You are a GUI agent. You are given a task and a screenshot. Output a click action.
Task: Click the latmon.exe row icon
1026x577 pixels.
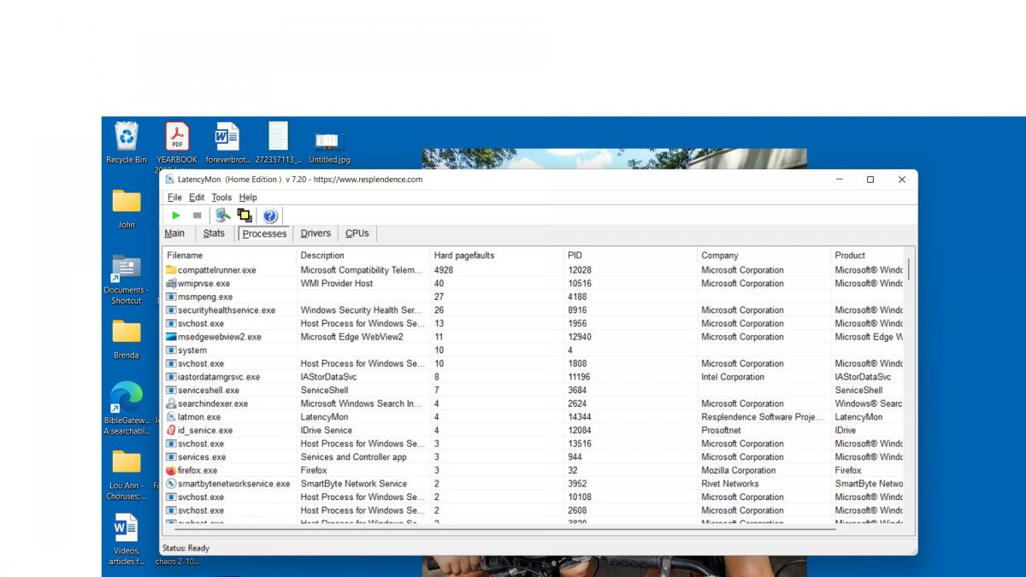click(x=171, y=417)
